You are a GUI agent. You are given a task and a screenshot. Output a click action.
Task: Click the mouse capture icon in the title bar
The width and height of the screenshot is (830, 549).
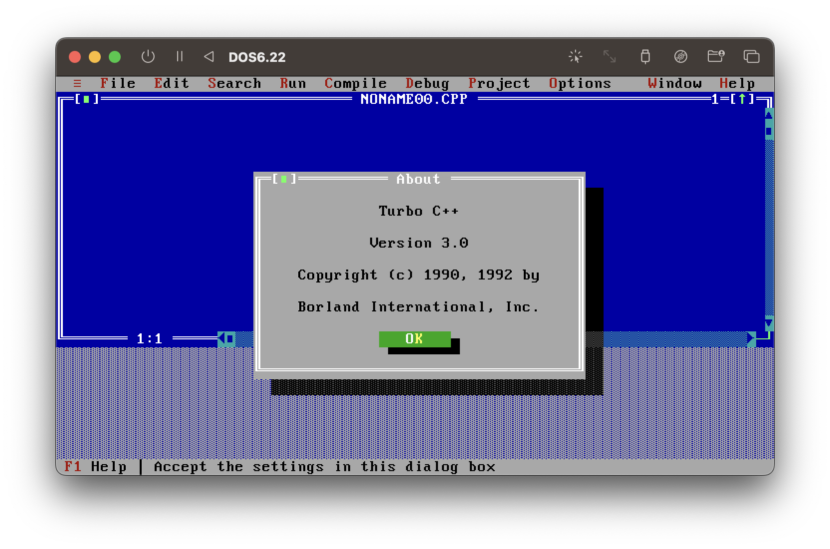pyautogui.click(x=575, y=57)
